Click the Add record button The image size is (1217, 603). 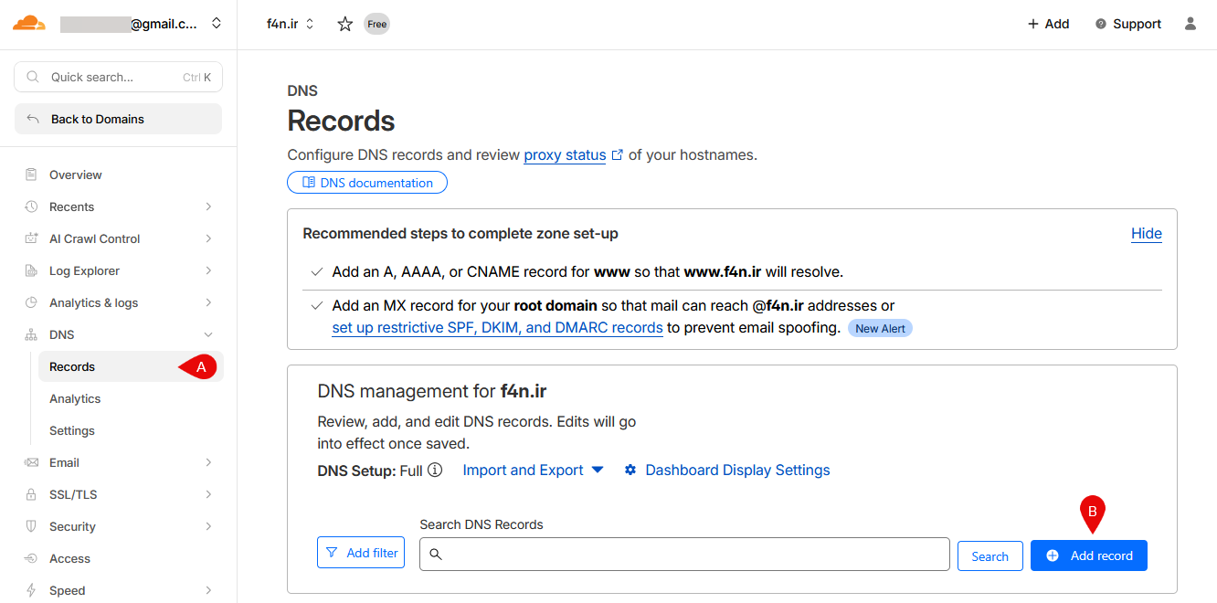tap(1088, 555)
